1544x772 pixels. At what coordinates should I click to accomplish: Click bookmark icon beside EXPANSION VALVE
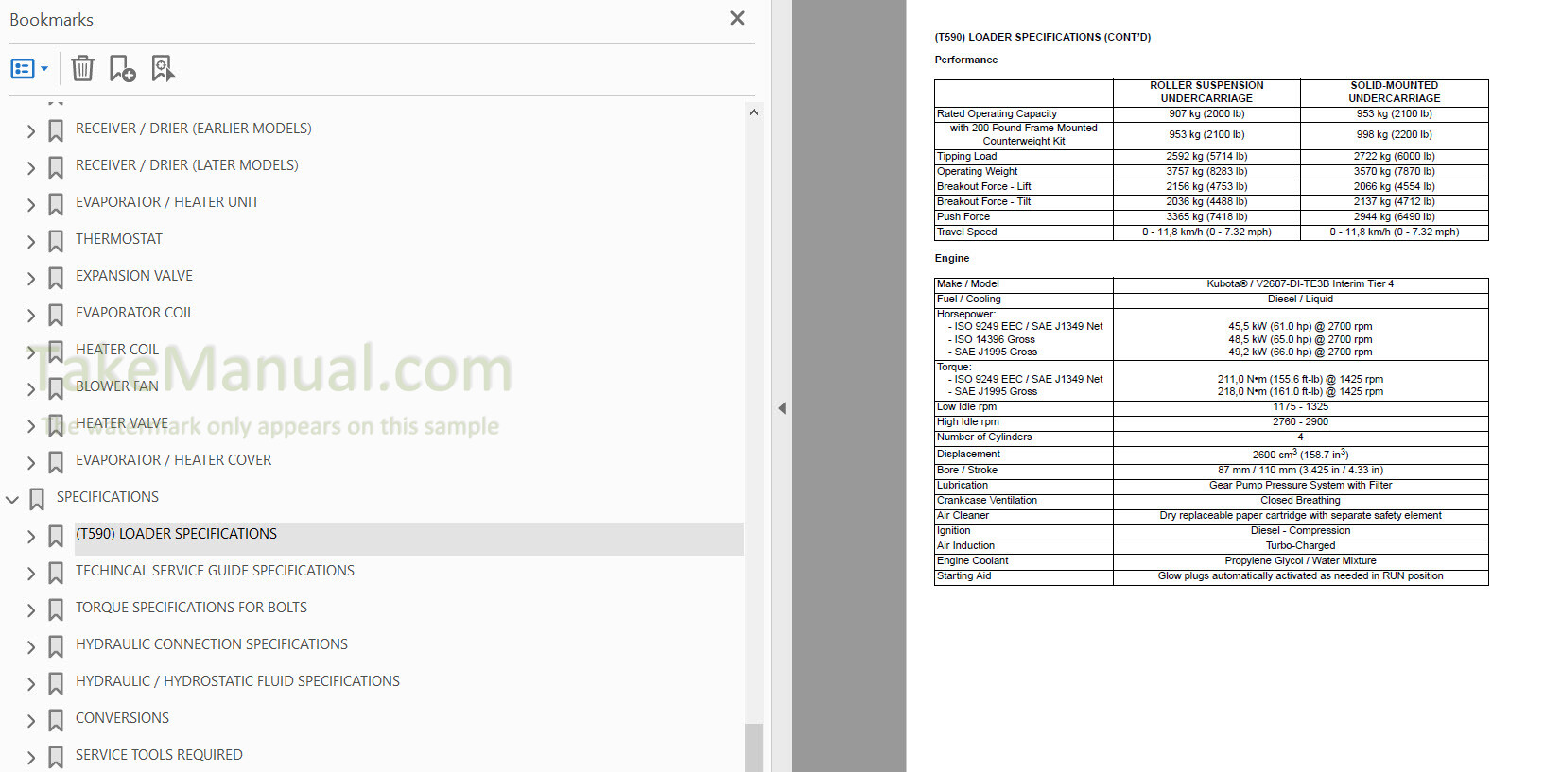56,279
